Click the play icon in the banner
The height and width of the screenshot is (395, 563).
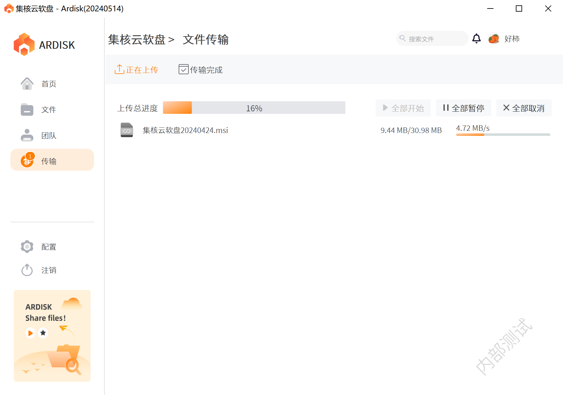coord(31,333)
